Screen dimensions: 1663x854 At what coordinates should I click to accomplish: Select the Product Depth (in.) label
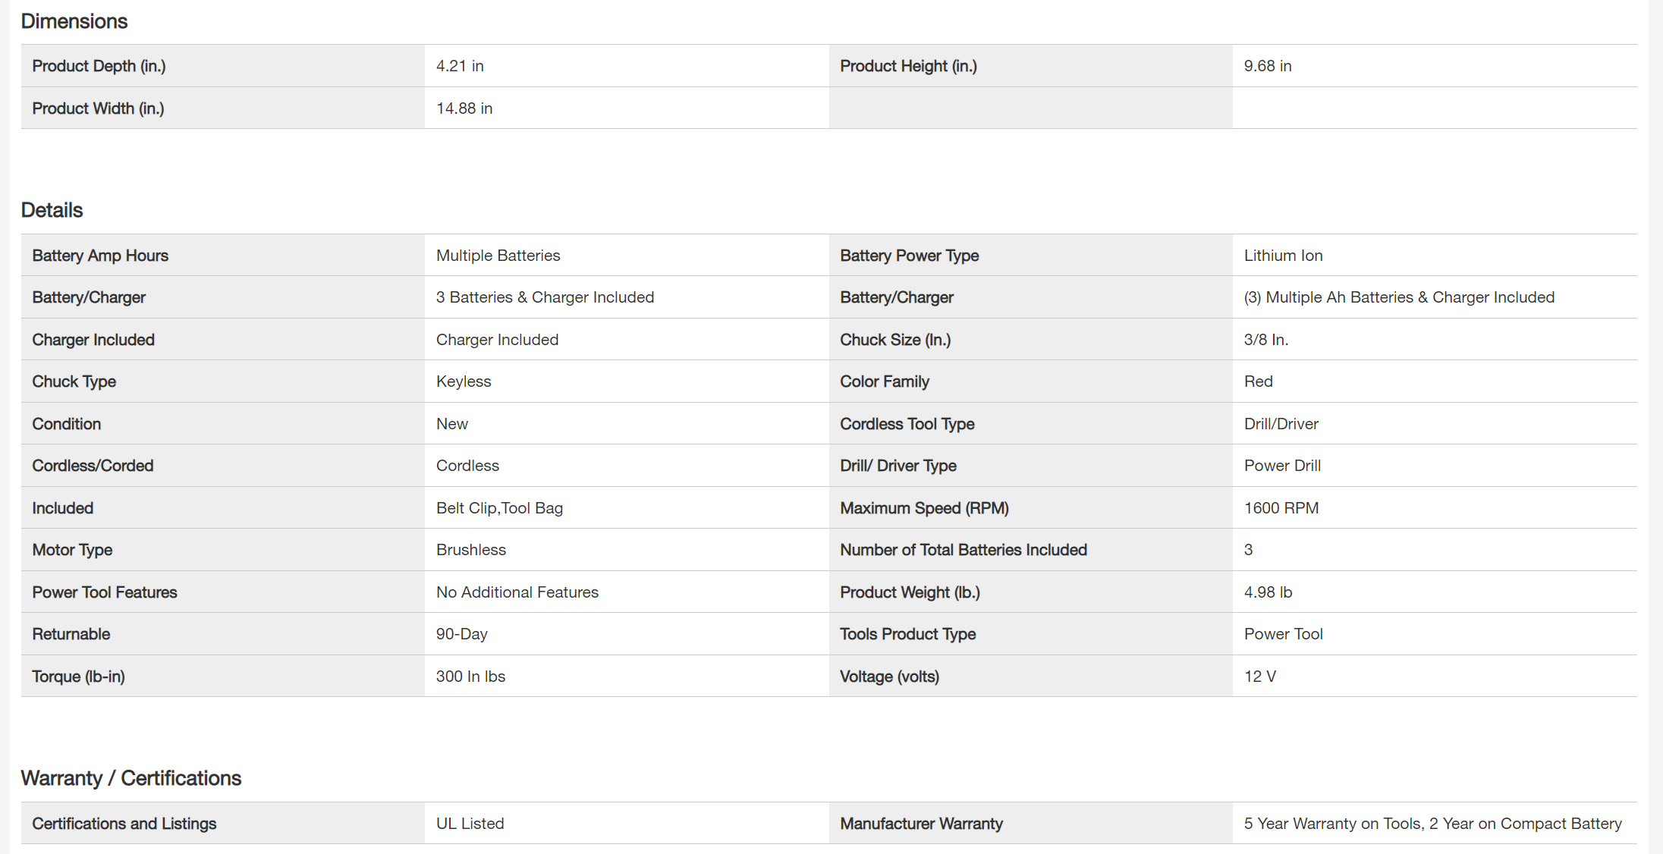coord(99,66)
